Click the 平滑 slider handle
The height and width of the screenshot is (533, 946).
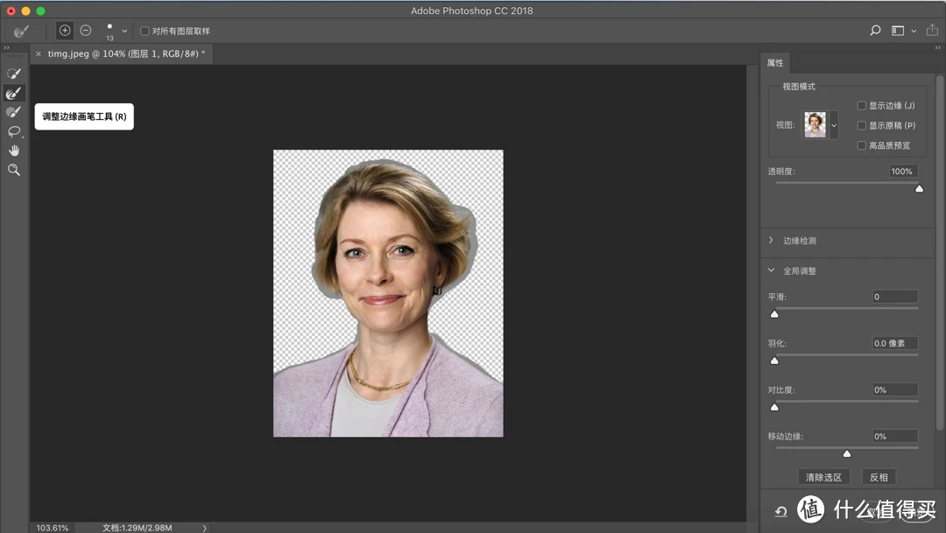pyautogui.click(x=774, y=314)
